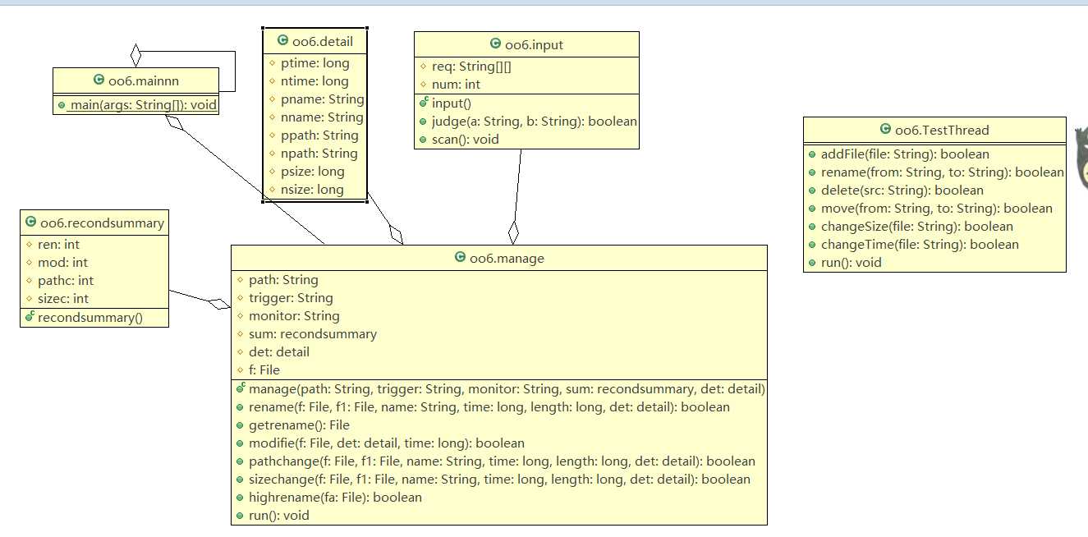Click the method icon beside highrename(fa: File)
This screenshot has width=1088, height=537.
coord(241,498)
